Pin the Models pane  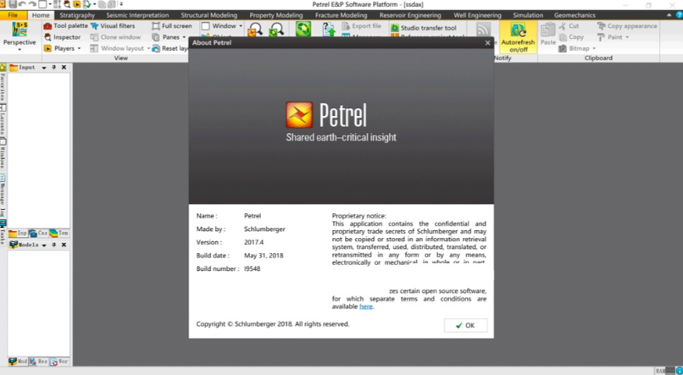tap(53, 245)
